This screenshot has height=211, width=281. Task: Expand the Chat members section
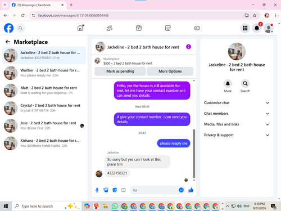237,114
